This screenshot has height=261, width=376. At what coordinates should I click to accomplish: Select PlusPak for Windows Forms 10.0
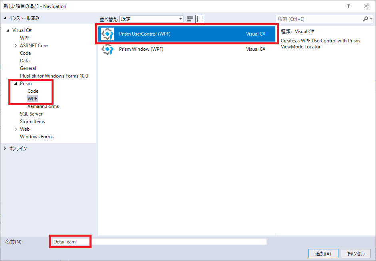click(54, 76)
